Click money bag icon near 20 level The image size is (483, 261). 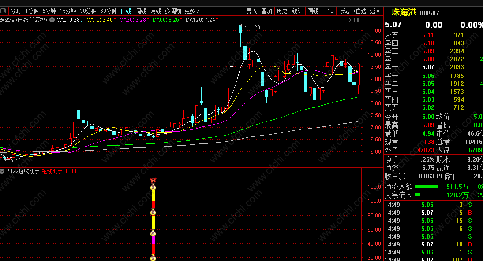pyautogui.click(x=153, y=258)
